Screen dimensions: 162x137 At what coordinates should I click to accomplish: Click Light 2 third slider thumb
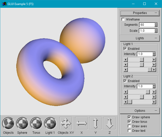tap(130, 102)
